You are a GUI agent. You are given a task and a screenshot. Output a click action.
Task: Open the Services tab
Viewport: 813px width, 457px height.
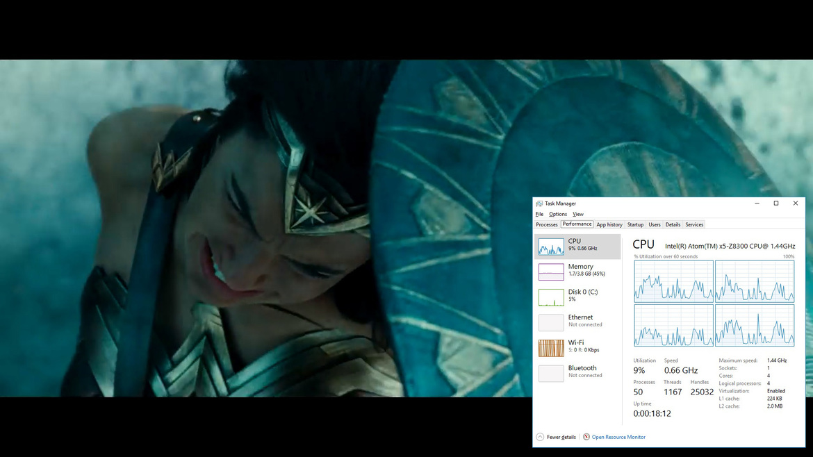tap(694, 225)
